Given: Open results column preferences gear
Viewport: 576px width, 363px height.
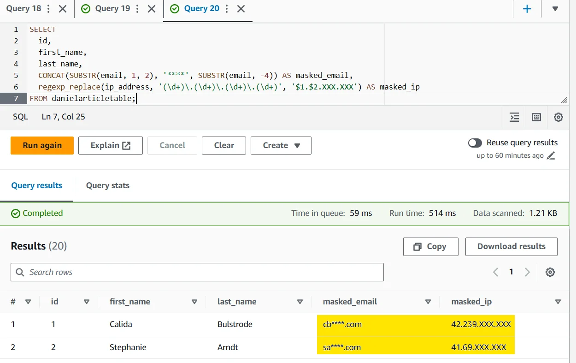Looking at the screenshot, I should [550, 272].
